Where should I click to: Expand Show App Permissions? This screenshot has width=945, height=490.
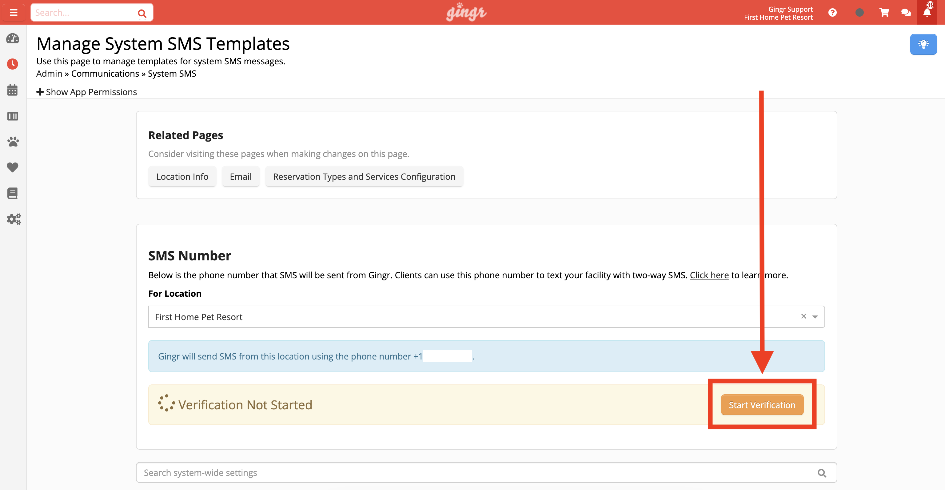tap(86, 92)
